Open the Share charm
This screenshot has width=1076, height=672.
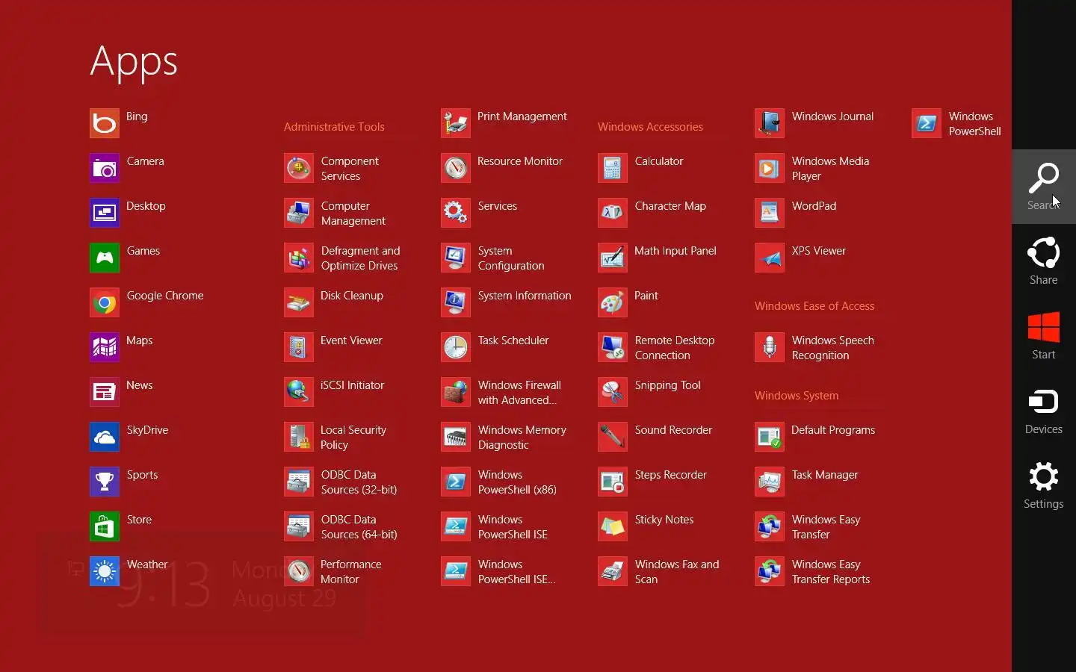pyautogui.click(x=1044, y=261)
